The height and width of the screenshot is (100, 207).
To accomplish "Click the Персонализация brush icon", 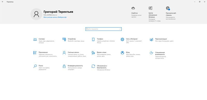I will (151, 39).
